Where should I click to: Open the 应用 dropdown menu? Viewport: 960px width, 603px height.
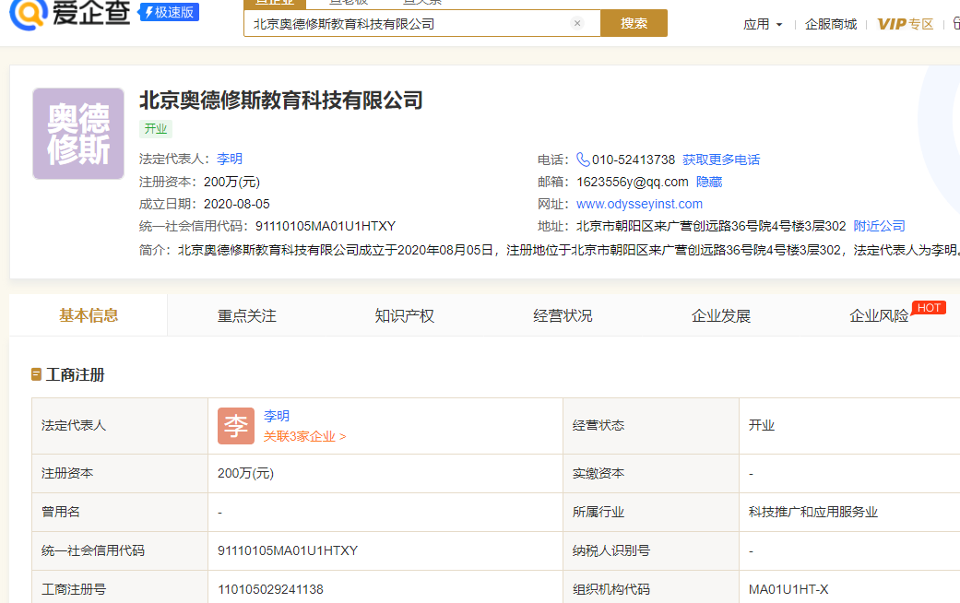763,25
